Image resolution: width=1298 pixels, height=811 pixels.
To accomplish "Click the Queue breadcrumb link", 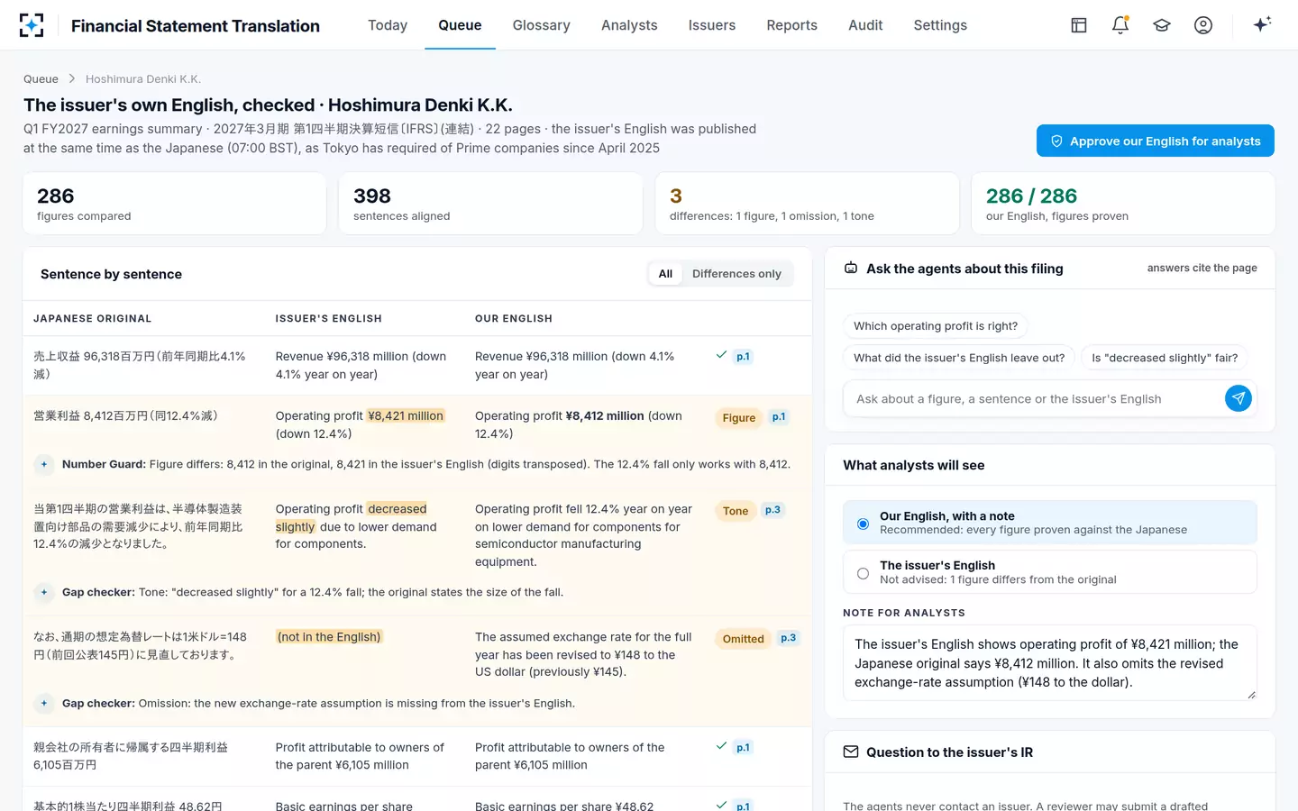I will click(41, 79).
